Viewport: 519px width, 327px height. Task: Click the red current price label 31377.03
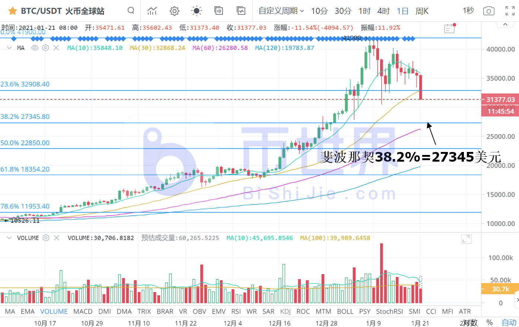(500, 99)
